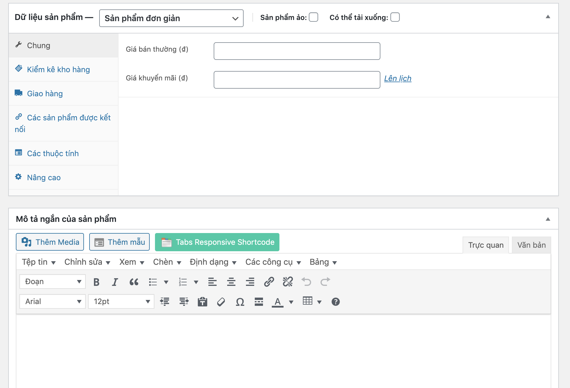
Task: Click Lên lịch promotional price link
Action: (x=397, y=78)
